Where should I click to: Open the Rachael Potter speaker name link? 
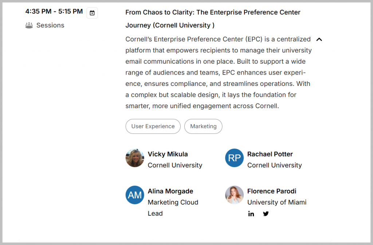tap(270, 154)
